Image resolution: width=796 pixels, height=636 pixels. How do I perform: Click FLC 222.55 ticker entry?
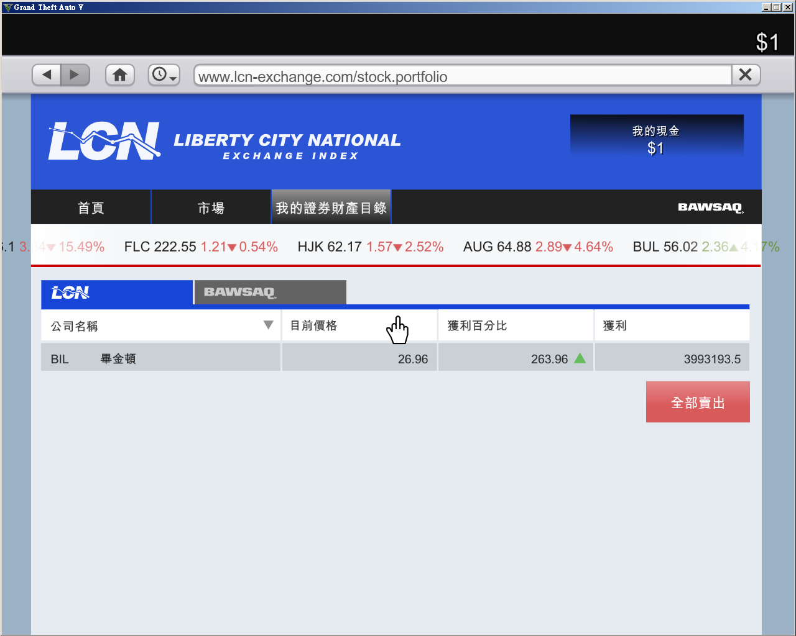pyautogui.click(x=201, y=247)
